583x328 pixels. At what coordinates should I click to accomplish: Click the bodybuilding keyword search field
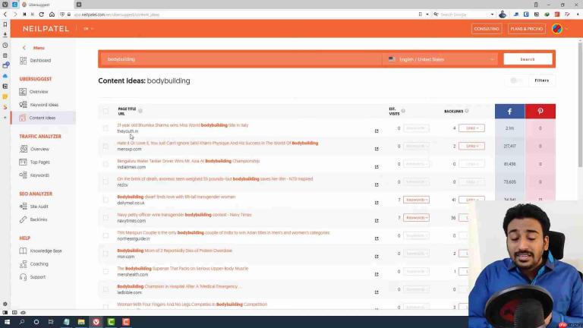point(240,59)
